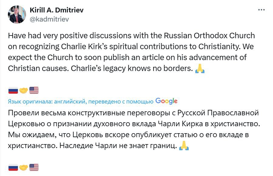
Task: Click handshake emoji under English text
Action: click(x=23, y=90)
